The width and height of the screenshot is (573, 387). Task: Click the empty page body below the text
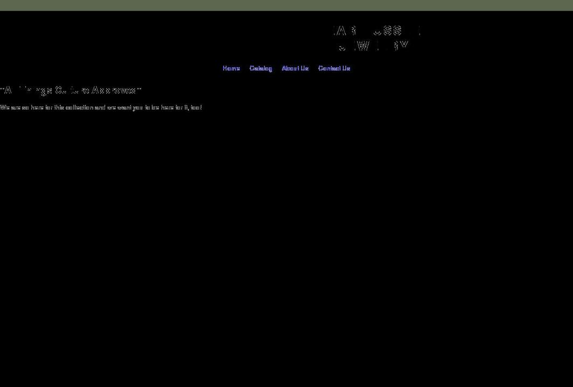286,242
